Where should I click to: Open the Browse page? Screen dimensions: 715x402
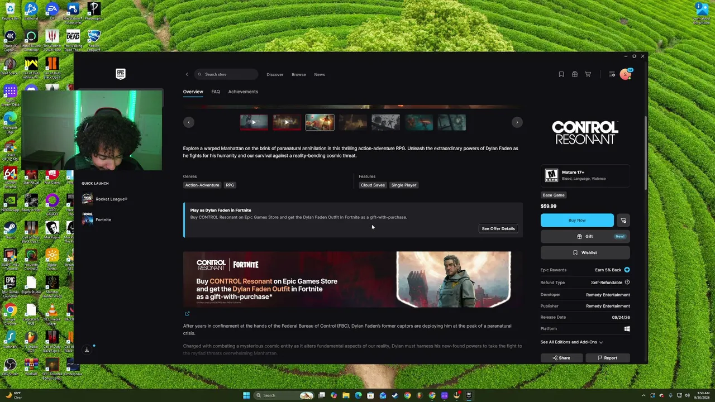coord(299,74)
